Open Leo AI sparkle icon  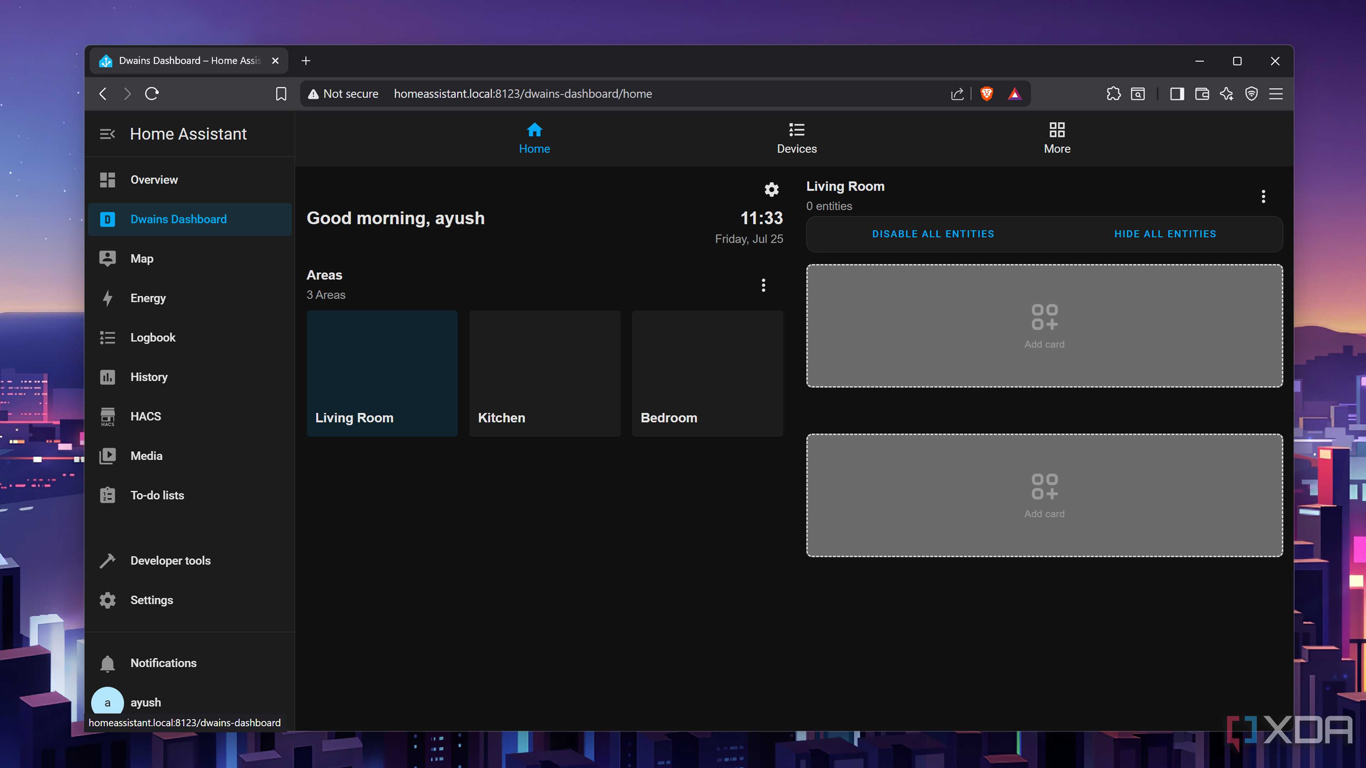1227,94
